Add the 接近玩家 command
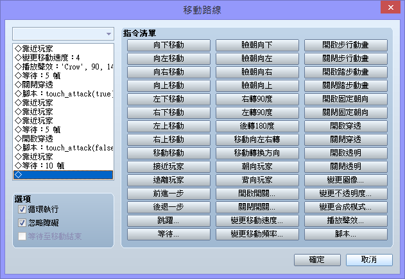 pos(168,166)
